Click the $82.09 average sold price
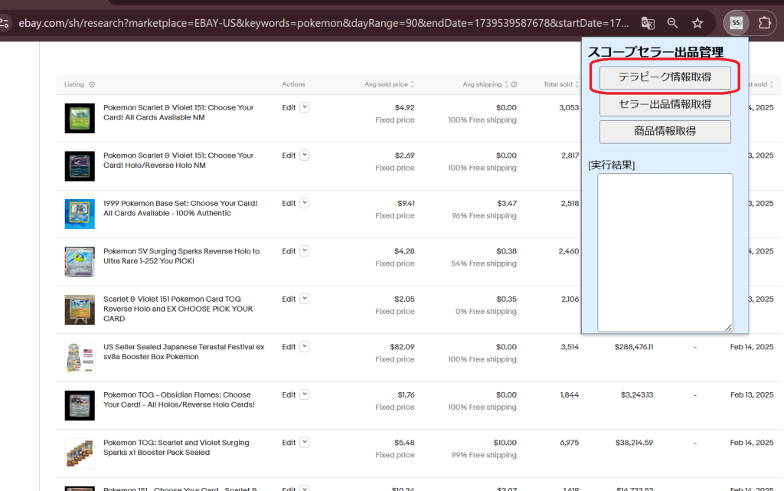784x491 pixels. tap(402, 347)
